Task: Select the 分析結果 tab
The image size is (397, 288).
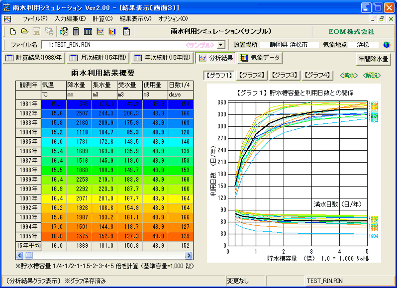Action: click(x=215, y=58)
